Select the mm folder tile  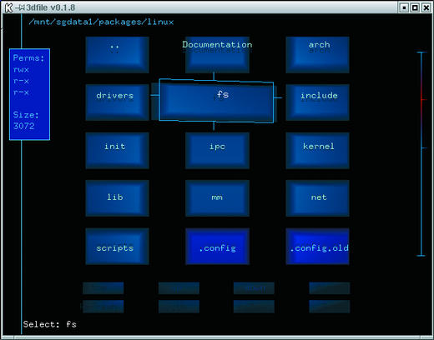tap(217, 198)
